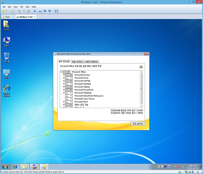Open Microsoft OneNote install option dropdown
The height and width of the screenshot is (174, 203).
click(x=69, y=84)
